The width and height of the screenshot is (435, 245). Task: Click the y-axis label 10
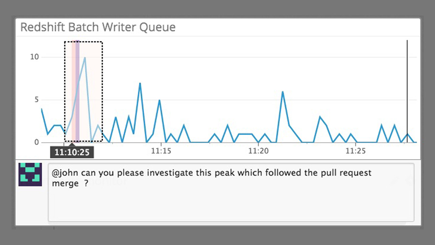click(x=35, y=57)
